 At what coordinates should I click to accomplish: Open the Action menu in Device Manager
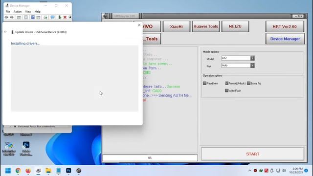[x=18, y=12]
